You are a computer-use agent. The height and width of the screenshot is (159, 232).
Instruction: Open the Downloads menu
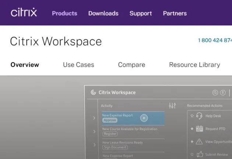[103, 13]
